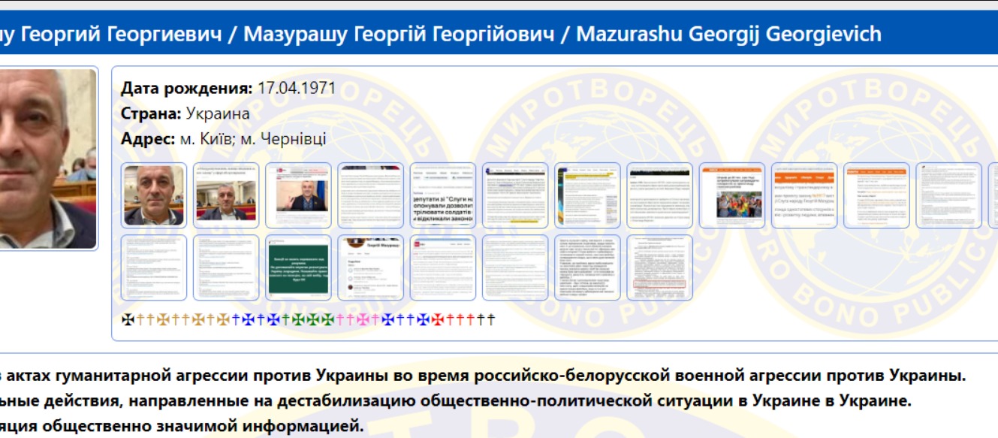Open the close-up selfie thumbnail
Viewport: 998px width, 438px height.
tap(152, 195)
